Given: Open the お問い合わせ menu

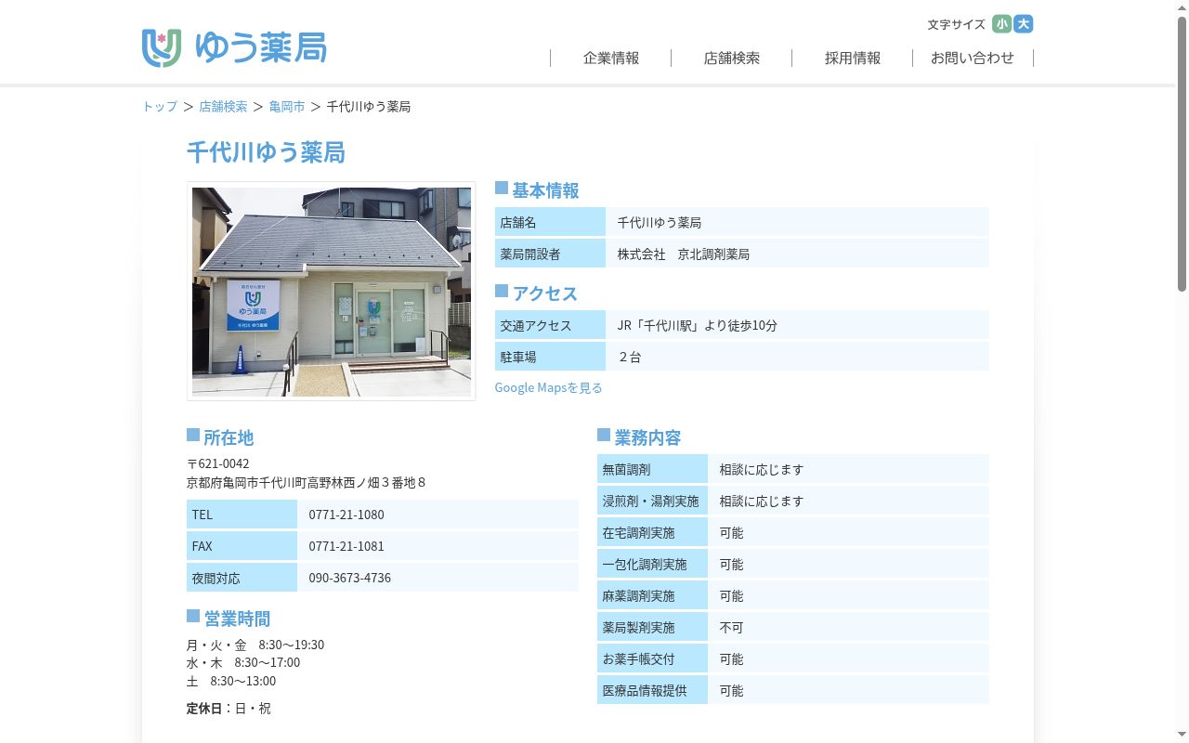Looking at the screenshot, I should 973,58.
